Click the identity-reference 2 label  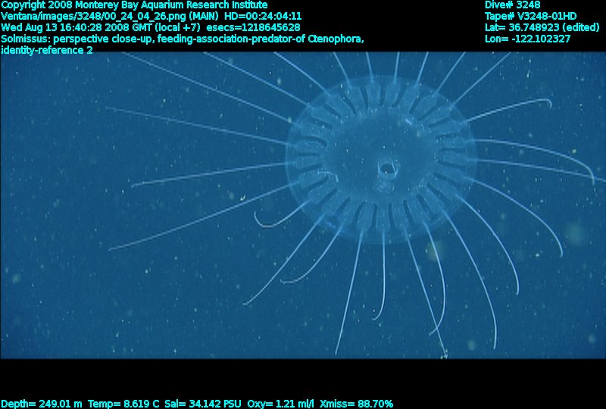tap(47, 50)
